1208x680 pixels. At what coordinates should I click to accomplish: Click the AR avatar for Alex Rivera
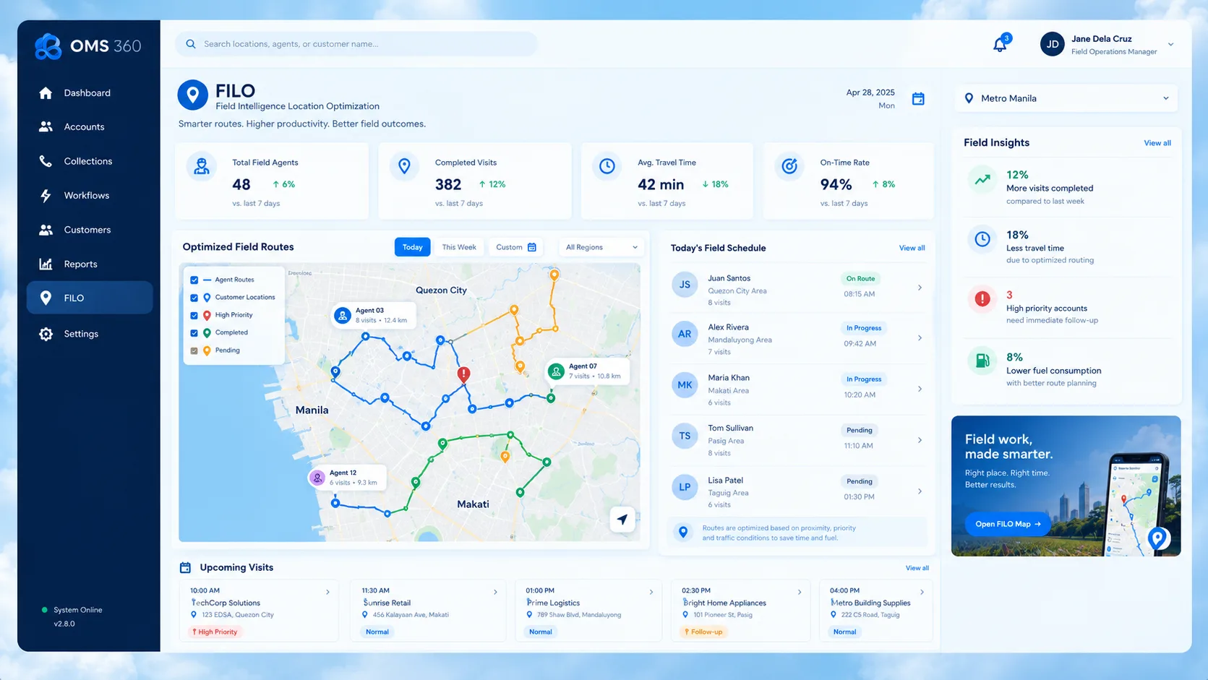(x=685, y=335)
